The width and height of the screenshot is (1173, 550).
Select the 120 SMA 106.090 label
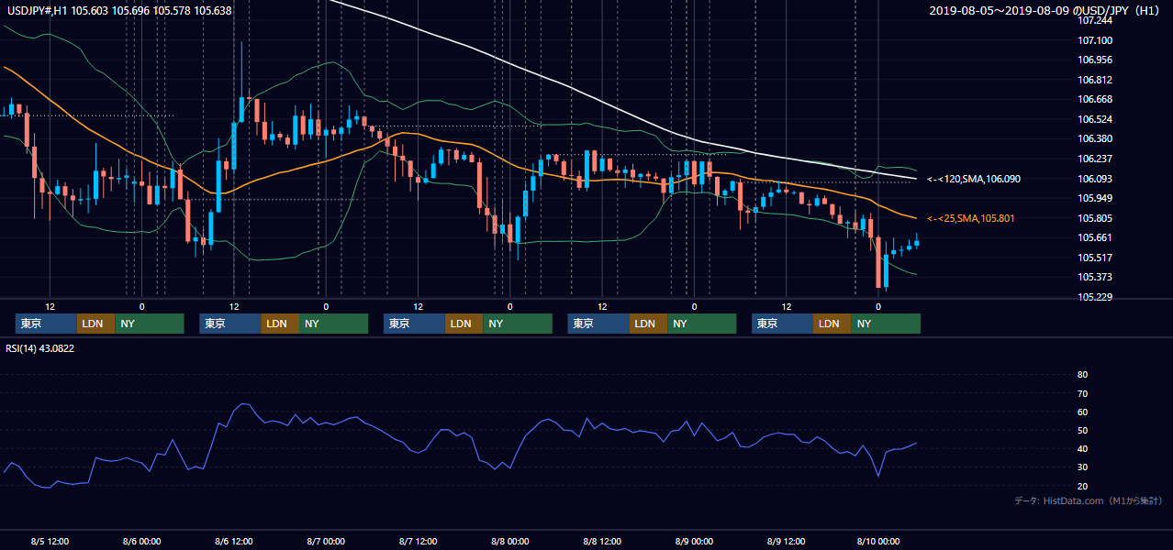tap(972, 179)
